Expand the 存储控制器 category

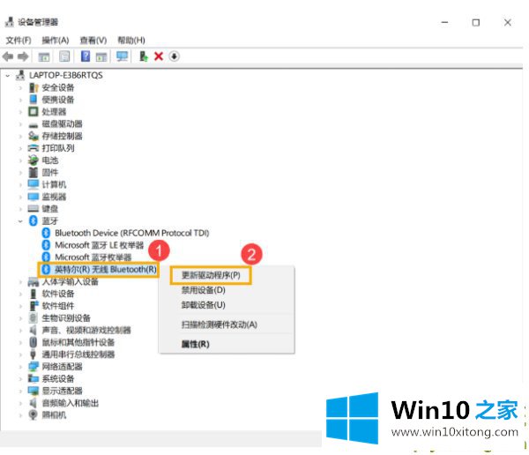point(20,137)
